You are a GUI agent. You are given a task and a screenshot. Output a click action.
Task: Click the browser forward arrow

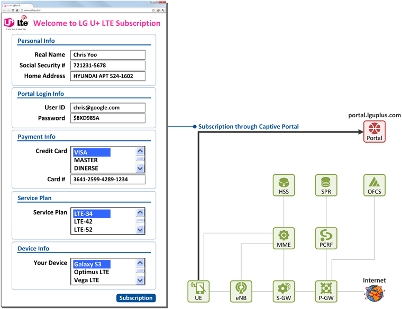[x=8, y=10]
